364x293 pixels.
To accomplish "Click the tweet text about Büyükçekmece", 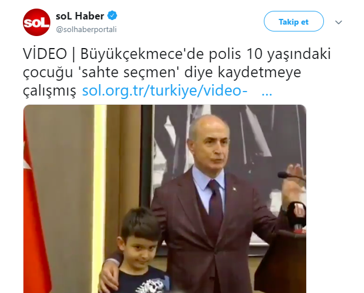I will 176,72.
